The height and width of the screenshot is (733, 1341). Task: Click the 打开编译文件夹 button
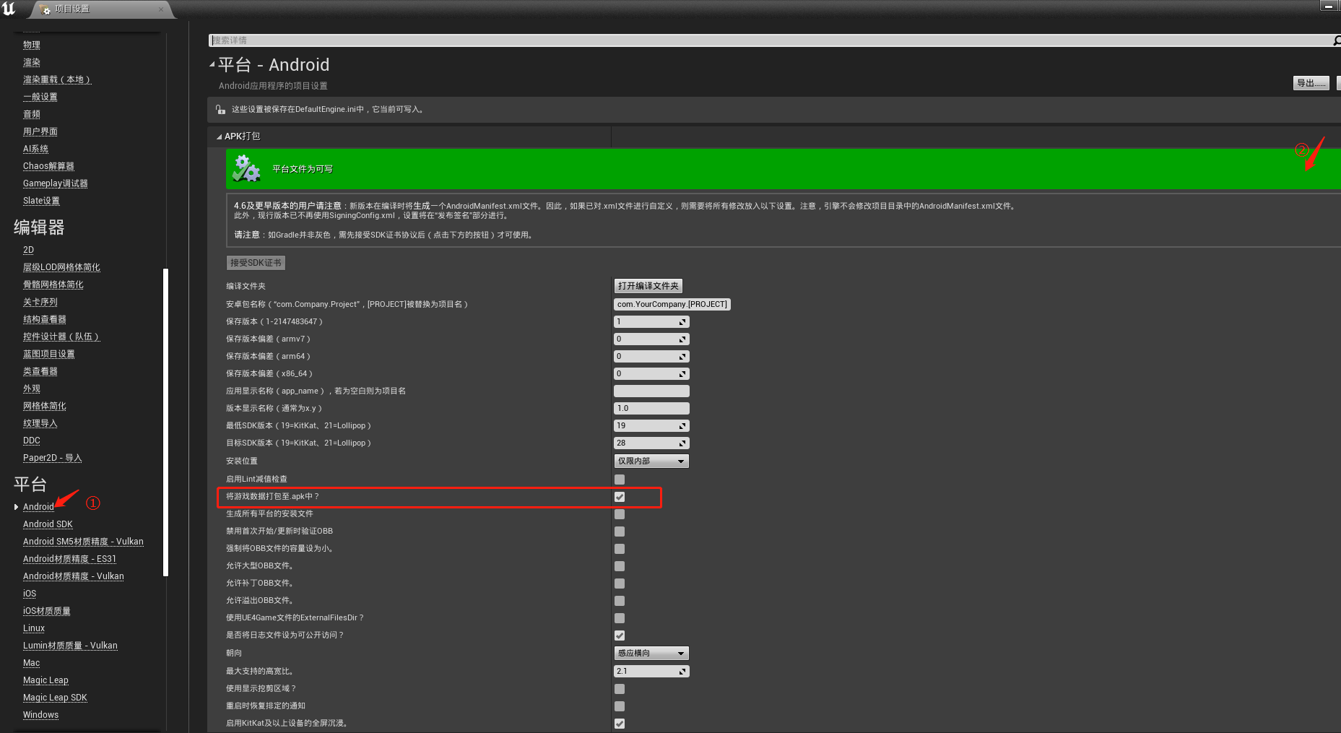click(x=648, y=286)
